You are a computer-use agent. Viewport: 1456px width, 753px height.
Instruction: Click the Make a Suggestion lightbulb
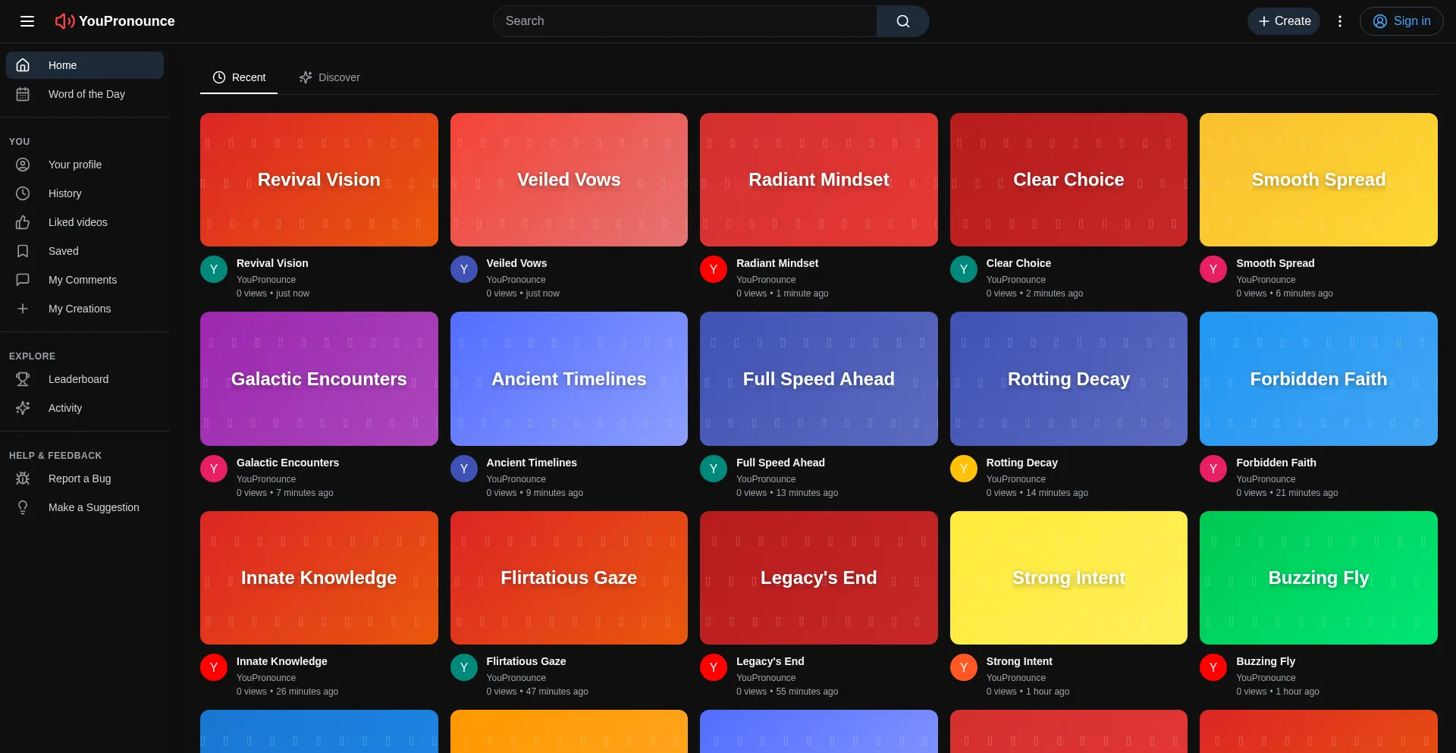[x=23, y=507]
